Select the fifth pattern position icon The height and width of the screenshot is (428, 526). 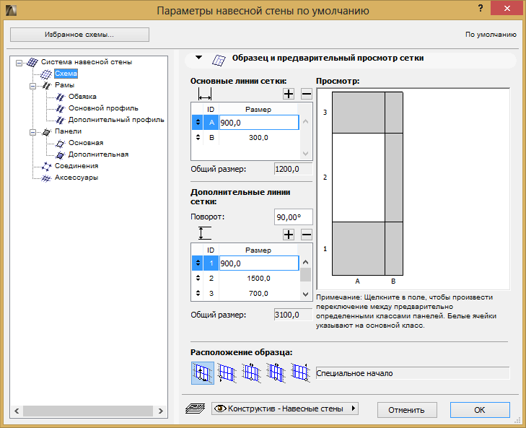tap(299, 372)
